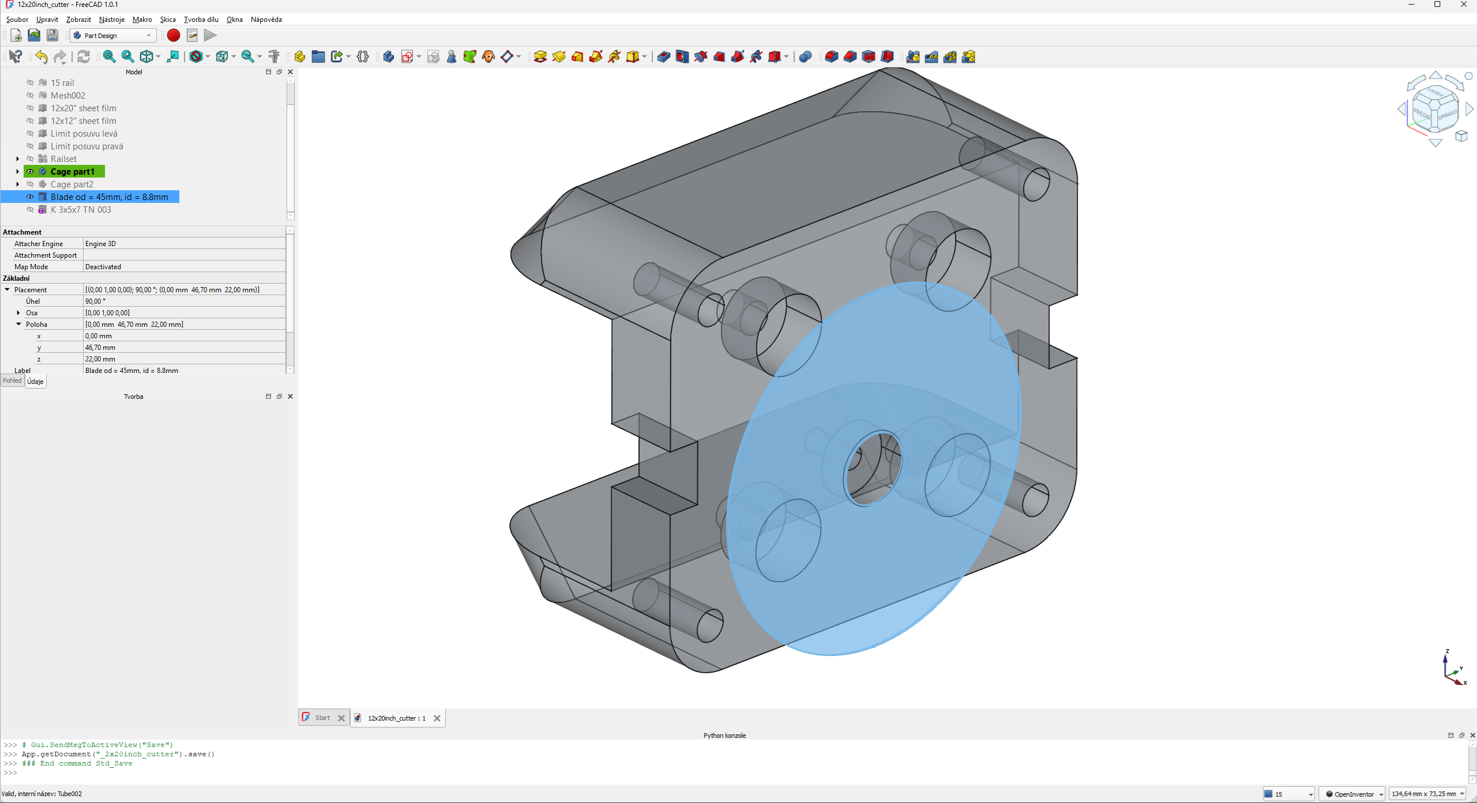Select the Pocket tool icon
1477x803 pixels.
(x=663, y=56)
